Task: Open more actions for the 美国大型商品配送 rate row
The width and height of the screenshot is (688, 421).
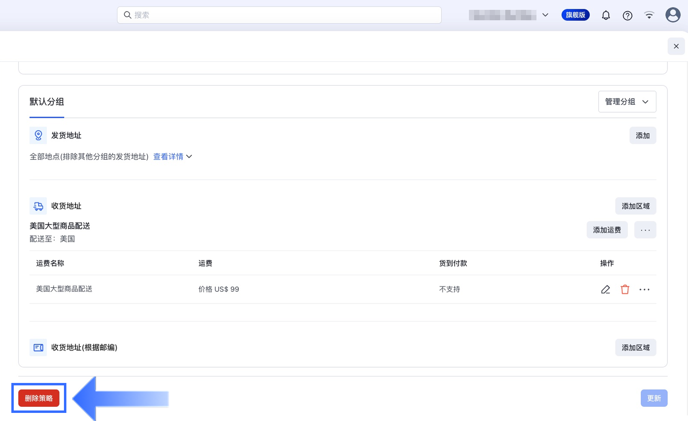Action: [644, 289]
